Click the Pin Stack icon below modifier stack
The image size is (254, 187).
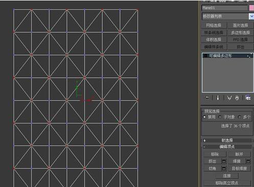coord(207,98)
